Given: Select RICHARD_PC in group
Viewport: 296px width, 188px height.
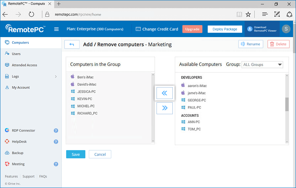Looking at the screenshot, I should tap(87, 113).
